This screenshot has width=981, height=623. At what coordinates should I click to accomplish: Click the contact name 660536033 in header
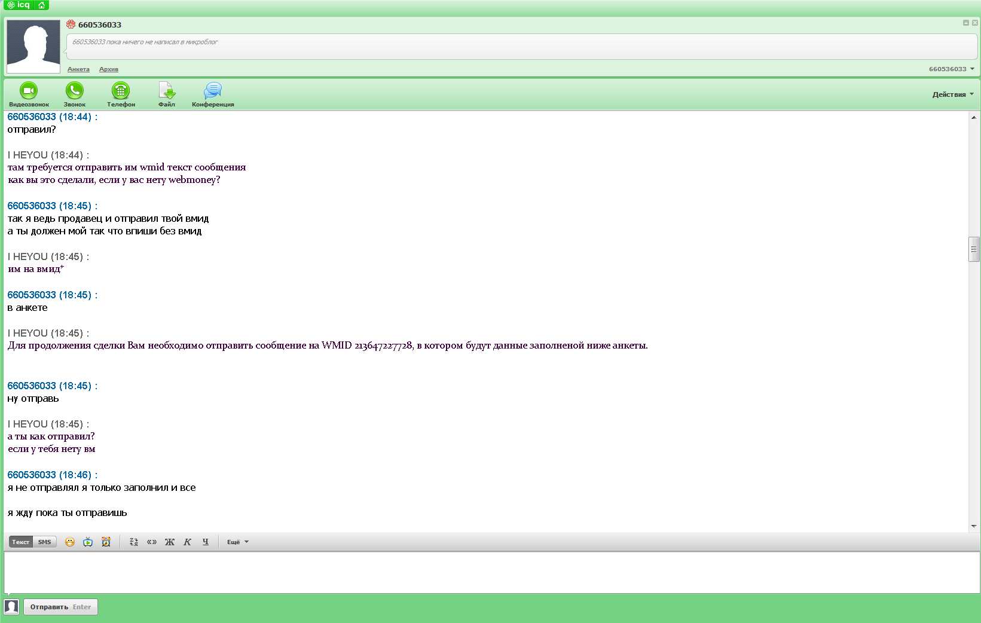pyautogui.click(x=100, y=25)
